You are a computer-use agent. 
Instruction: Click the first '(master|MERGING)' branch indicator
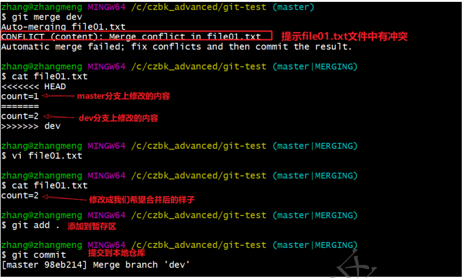point(315,66)
